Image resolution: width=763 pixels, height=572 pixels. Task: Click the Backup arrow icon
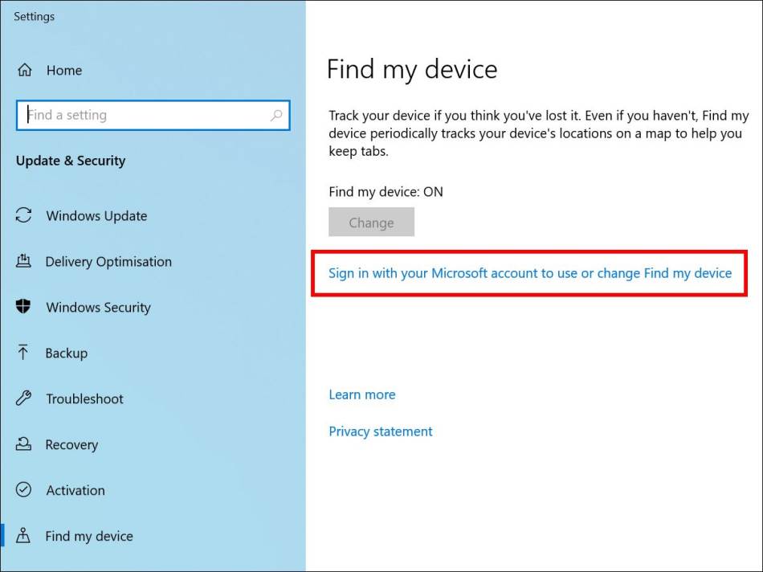22,352
